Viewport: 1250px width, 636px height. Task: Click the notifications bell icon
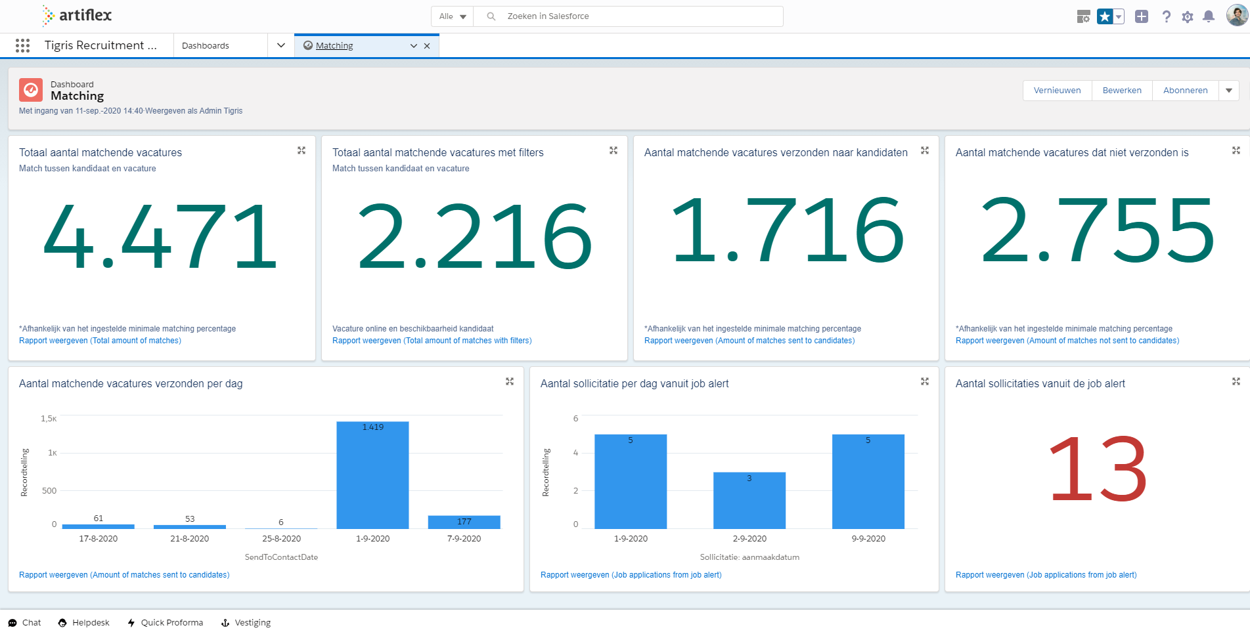coord(1208,16)
